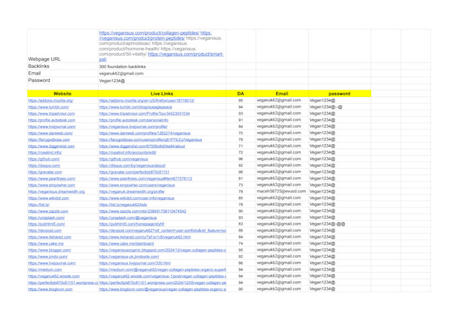This screenshot has height=309, width=458.
Task: Select the DA value in the www.cake.me row
Action: click(240, 244)
